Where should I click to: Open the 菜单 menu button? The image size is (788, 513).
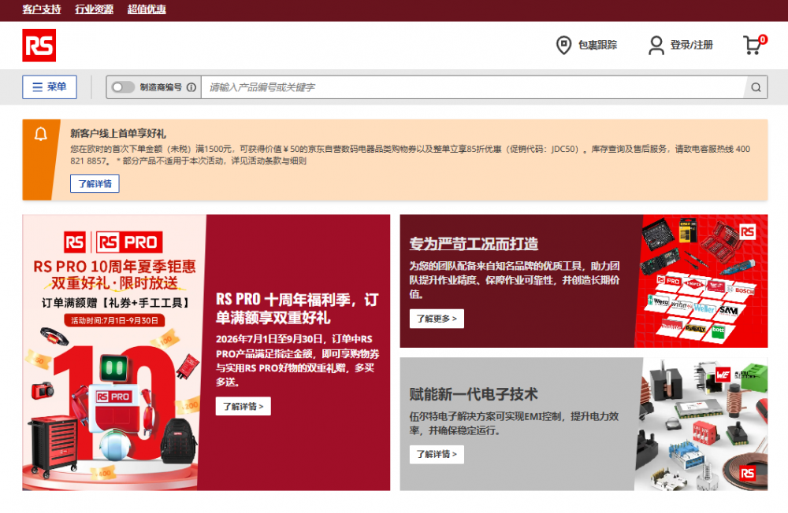(x=49, y=87)
